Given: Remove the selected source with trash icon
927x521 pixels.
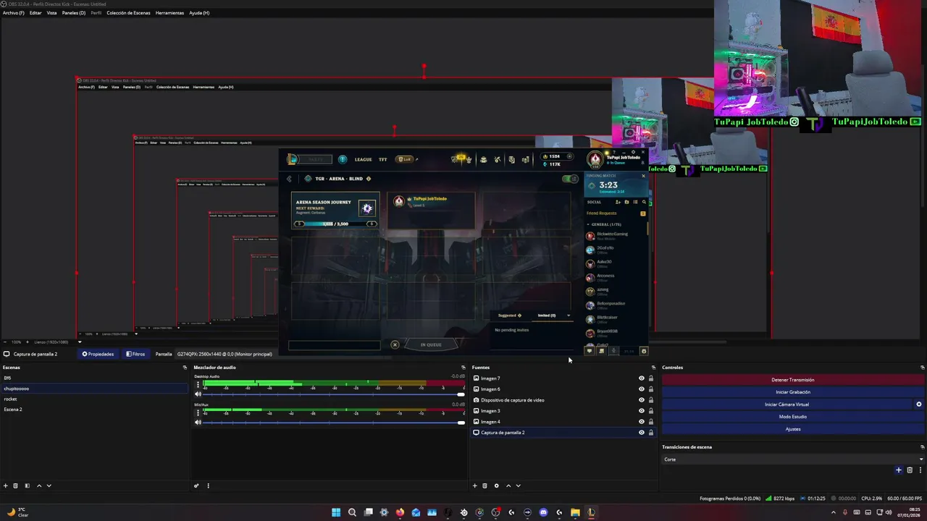Looking at the screenshot, I should [485, 486].
